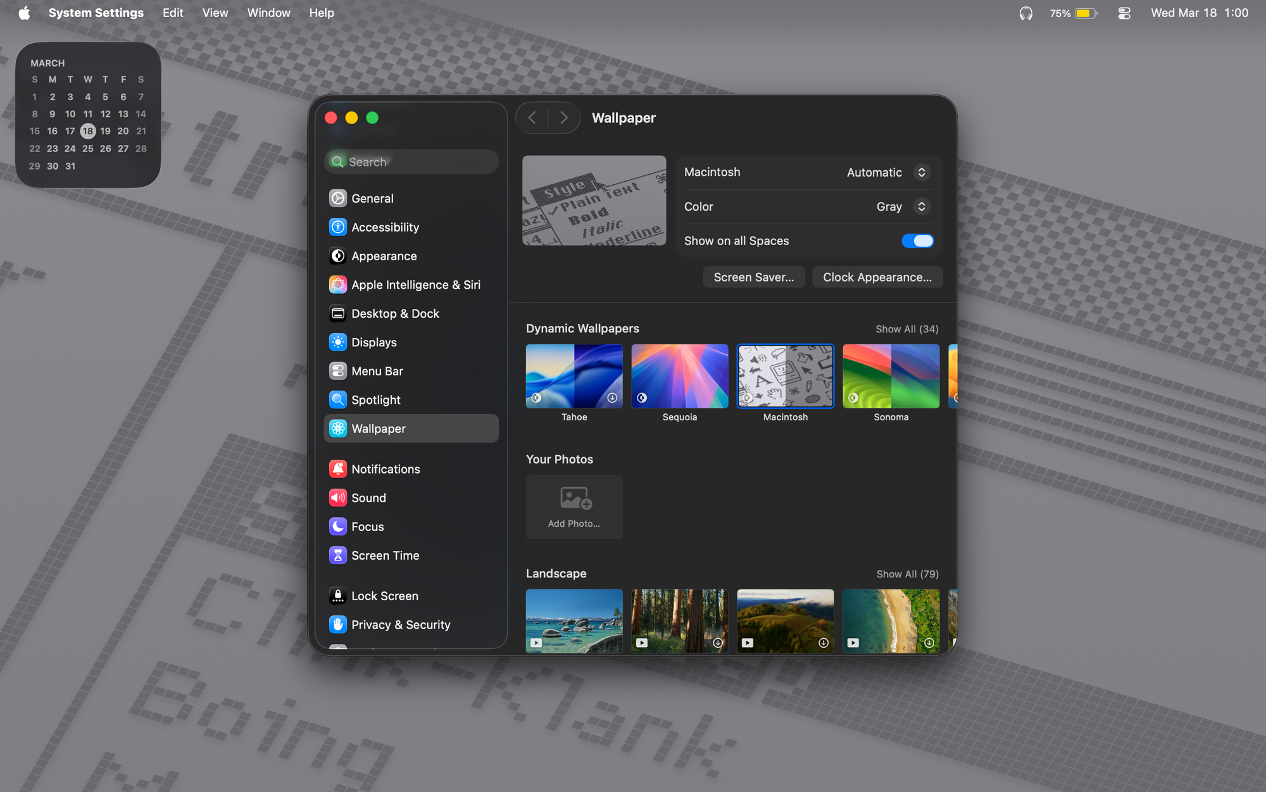
Task: Select the Sequoia wallpaper thumbnail
Action: tap(679, 376)
